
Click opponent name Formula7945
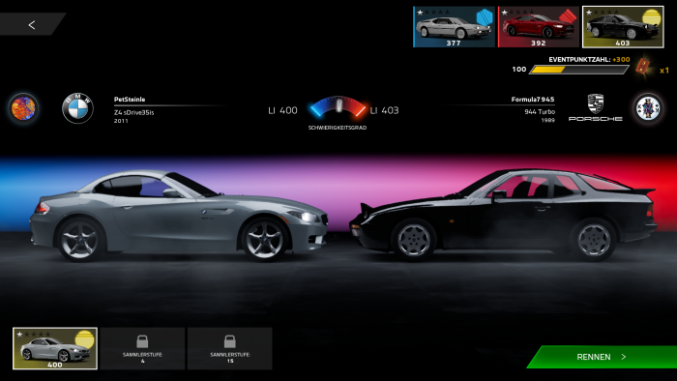(533, 100)
